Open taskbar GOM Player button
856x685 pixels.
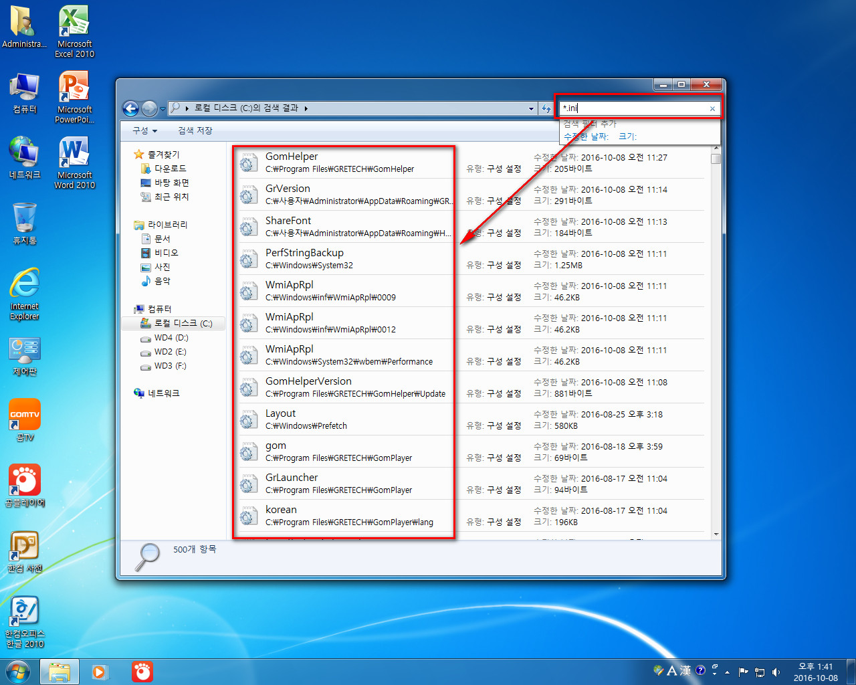142,672
